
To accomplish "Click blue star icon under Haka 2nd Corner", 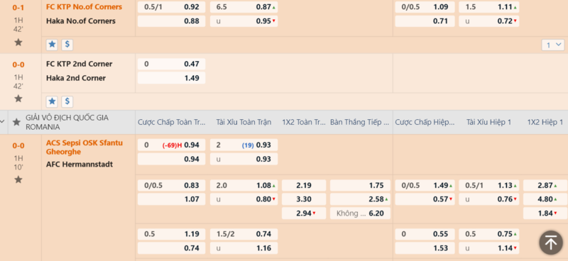I will tap(52, 101).
